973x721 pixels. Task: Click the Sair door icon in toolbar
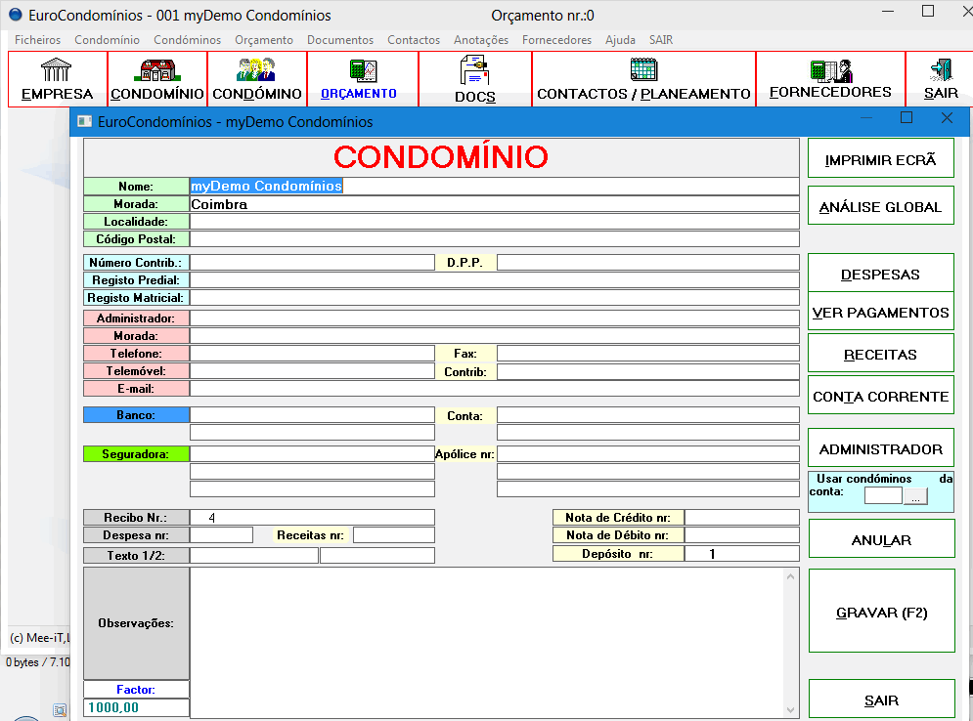tap(941, 70)
